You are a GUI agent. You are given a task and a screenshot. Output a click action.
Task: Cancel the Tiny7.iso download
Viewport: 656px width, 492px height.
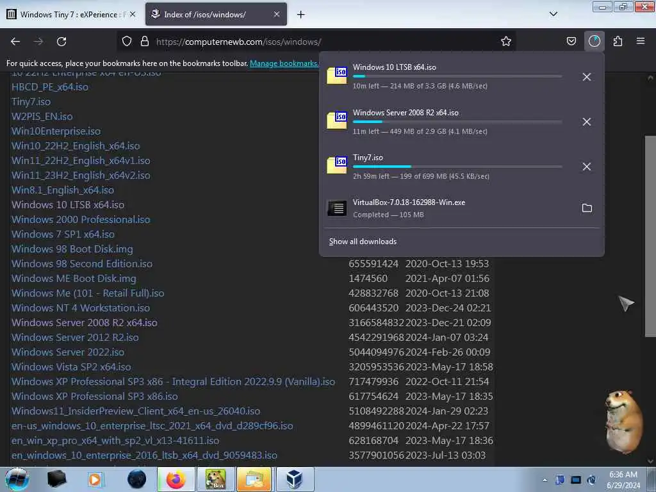pyautogui.click(x=587, y=167)
